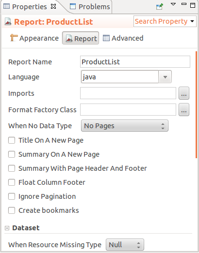Enable the Create bookmarks checkbox
Viewport: 199px width, 253px height.
(12, 210)
